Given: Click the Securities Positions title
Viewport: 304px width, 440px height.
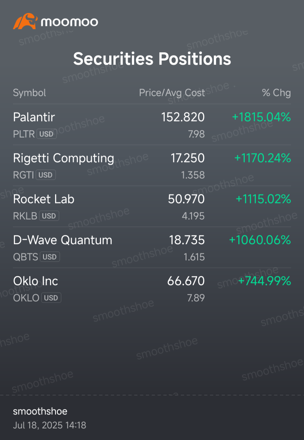Looking at the screenshot, I should pos(152,59).
